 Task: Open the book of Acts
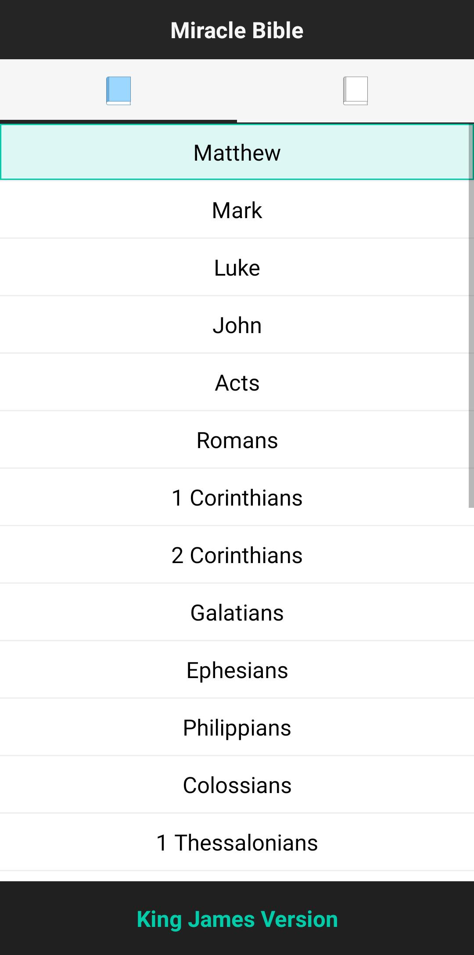pos(237,382)
